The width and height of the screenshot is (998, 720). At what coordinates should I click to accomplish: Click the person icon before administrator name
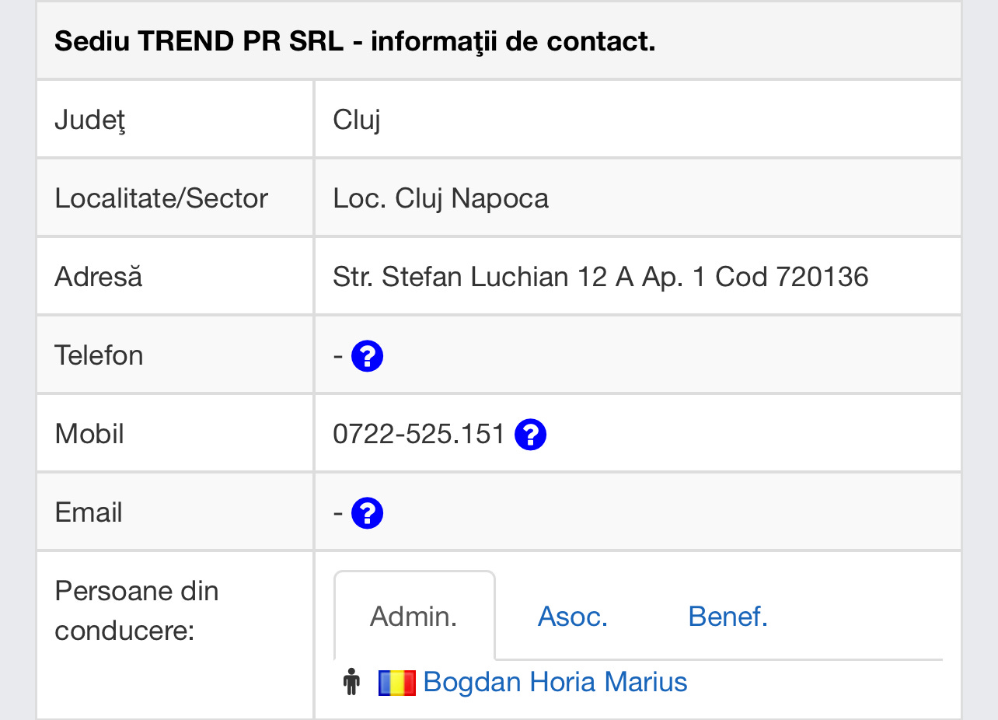click(x=352, y=682)
